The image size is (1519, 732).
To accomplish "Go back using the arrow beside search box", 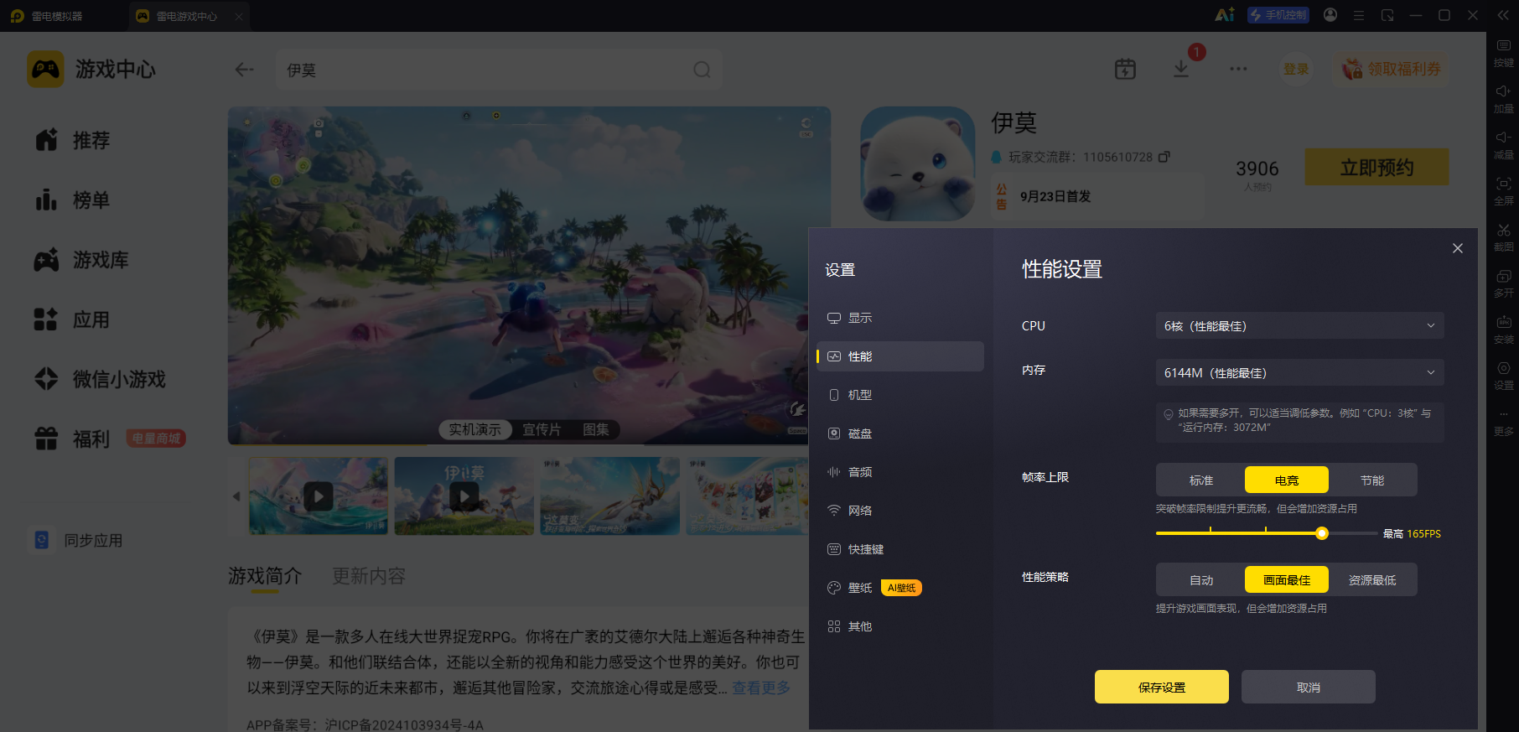I will [x=244, y=70].
